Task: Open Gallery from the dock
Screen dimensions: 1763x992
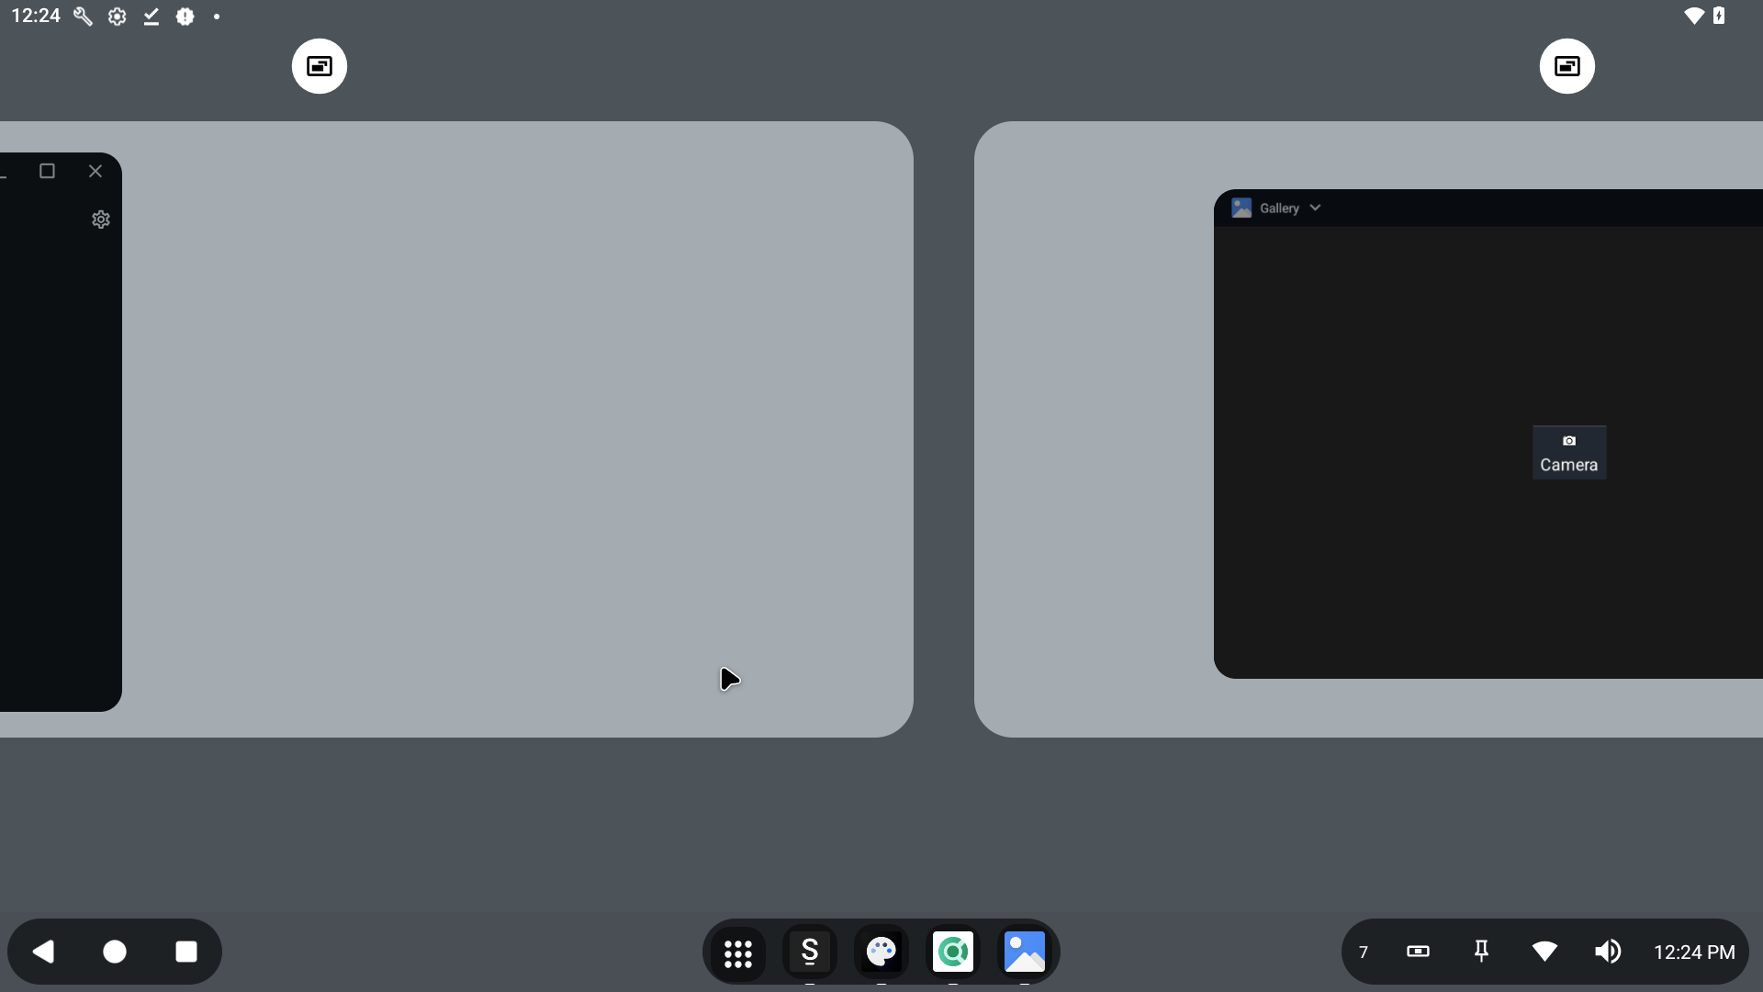Action: click(x=1024, y=953)
